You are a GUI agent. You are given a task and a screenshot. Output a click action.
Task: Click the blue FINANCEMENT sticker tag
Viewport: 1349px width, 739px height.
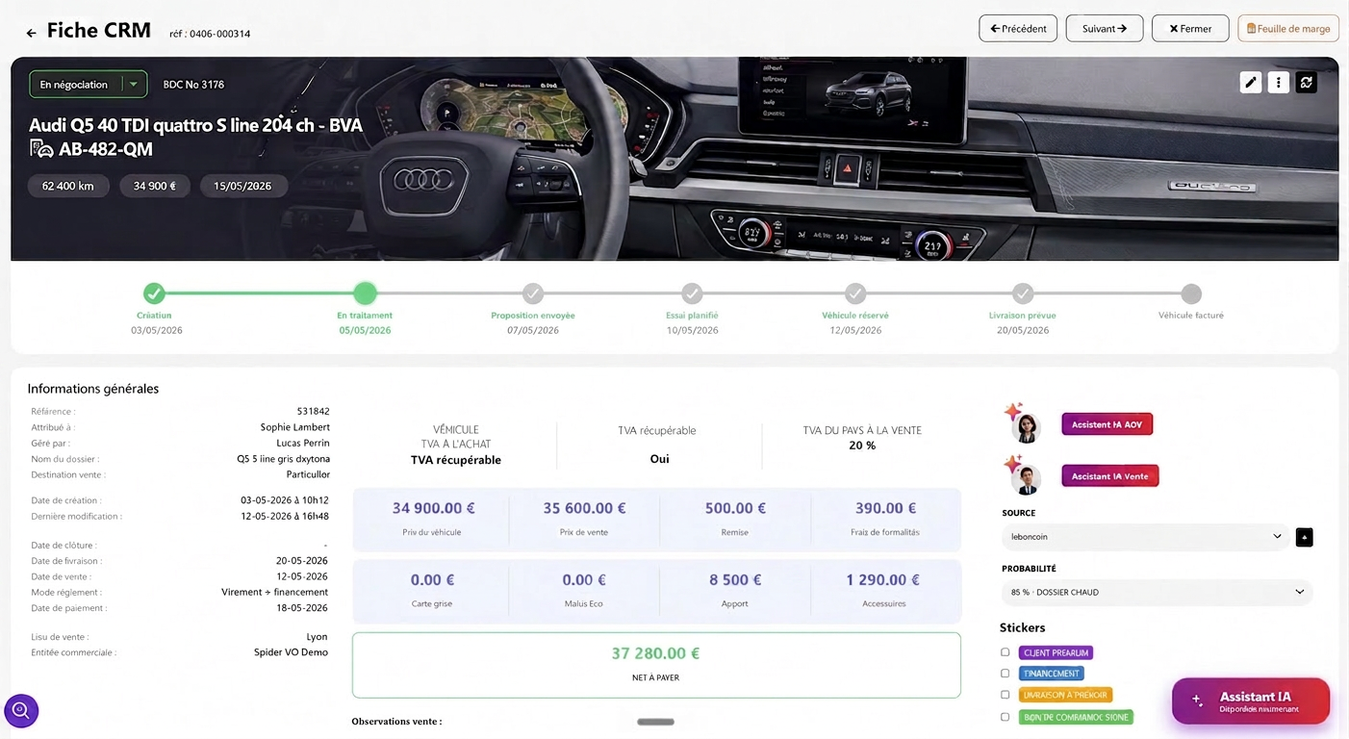point(1051,674)
